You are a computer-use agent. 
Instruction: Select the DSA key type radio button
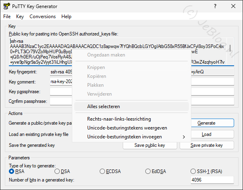[57, 171]
